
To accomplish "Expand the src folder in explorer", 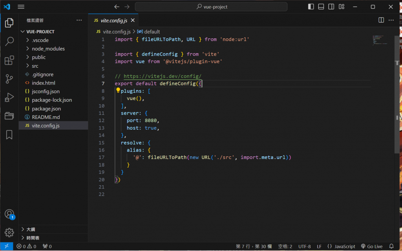I will [35, 66].
